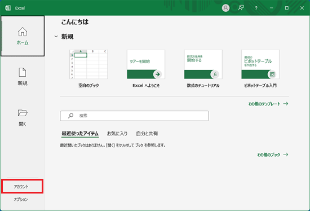
Task: Select the 最近使ったアイテム tab
Action: (80, 134)
